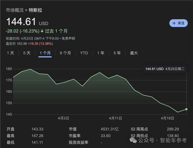Select the 5天 time range tab
Viewport: 193px width, 148px height.
point(27,53)
